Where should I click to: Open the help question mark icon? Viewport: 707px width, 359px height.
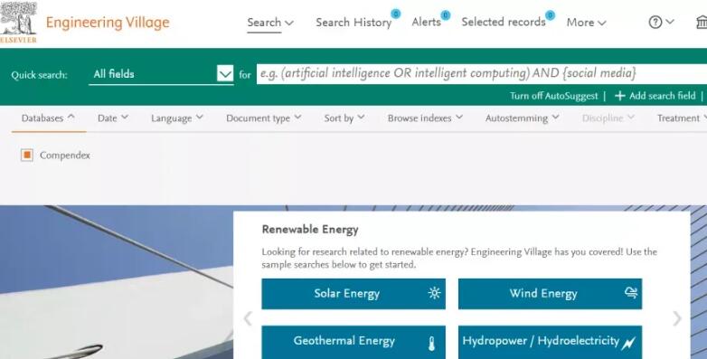tap(655, 22)
